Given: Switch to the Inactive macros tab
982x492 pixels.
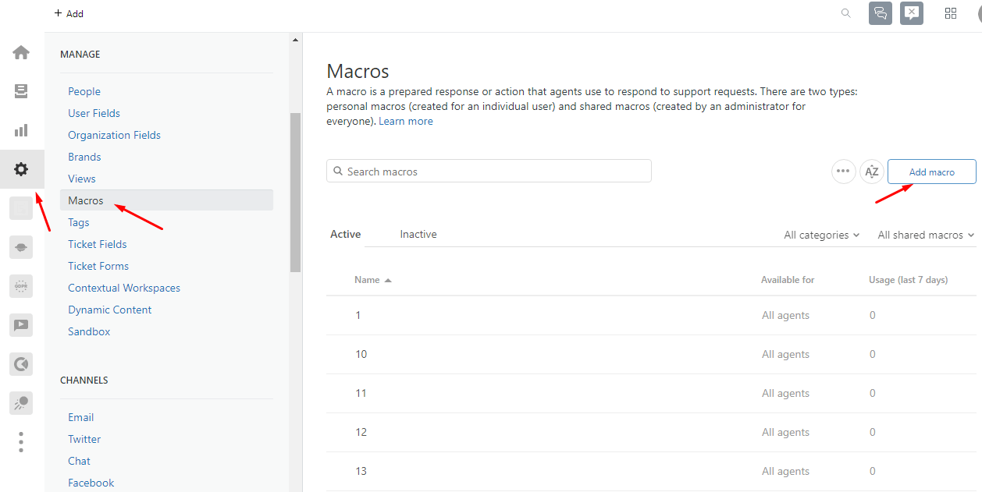Looking at the screenshot, I should (418, 234).
